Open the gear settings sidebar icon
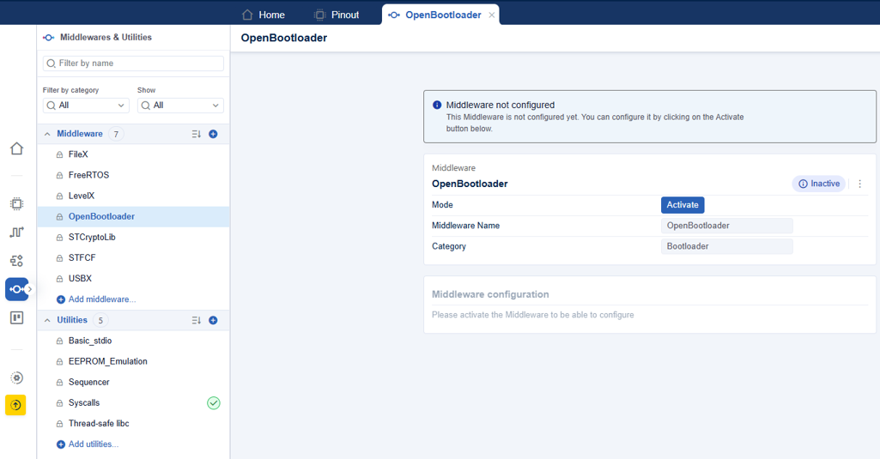880x459 pixels. pos(17,377)
